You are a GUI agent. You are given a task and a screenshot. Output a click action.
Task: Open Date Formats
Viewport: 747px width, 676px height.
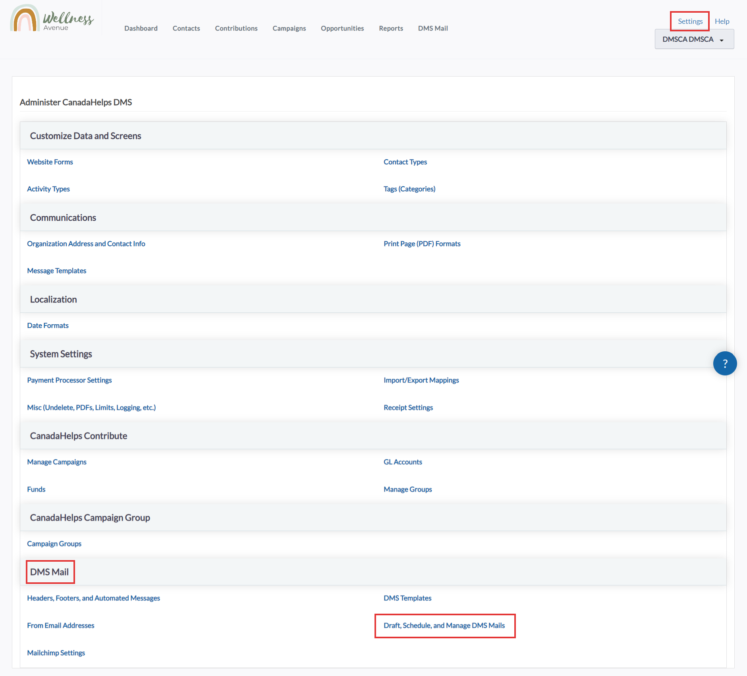[48, 325]
